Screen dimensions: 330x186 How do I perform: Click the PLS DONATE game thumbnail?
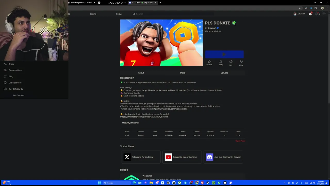[x=161, y=43]
